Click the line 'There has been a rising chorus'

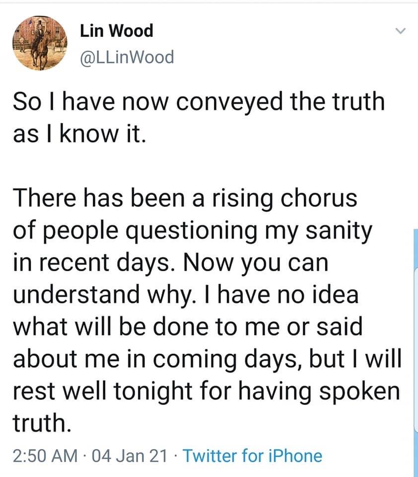185,198
